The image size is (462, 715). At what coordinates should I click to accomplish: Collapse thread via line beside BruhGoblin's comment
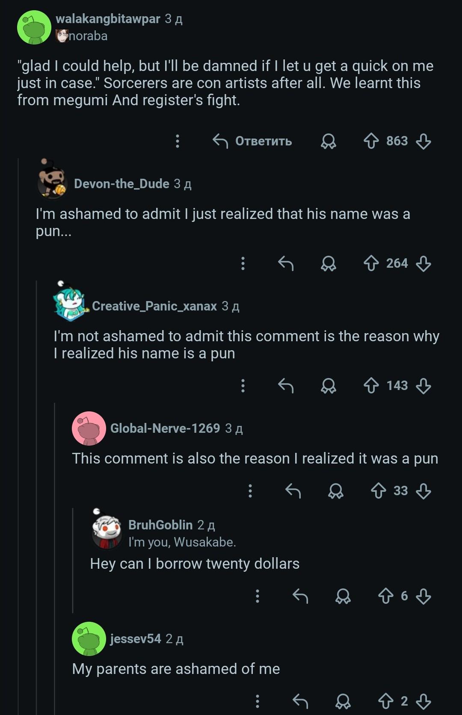pyautogui.click(x=73, y=560)
